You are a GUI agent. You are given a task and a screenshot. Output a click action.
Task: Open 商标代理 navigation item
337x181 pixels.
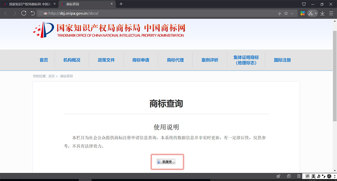(x=175, y=60)
